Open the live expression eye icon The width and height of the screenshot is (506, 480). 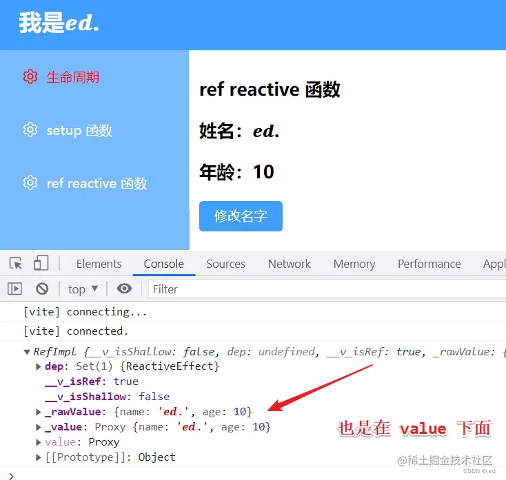pos(124,288)
